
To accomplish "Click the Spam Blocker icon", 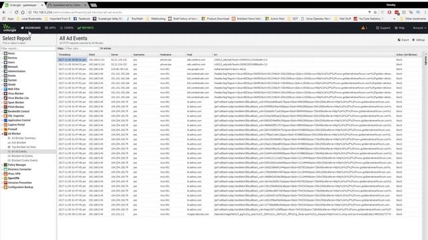I will tap(5, 102).
